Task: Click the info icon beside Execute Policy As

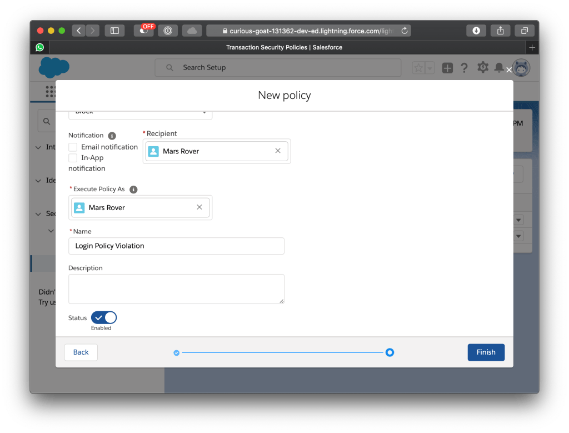Action: [x=133, y=190]
